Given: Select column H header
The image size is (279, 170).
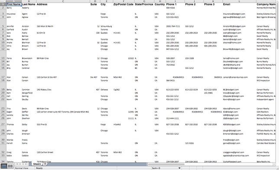Looking at the screenshot, I should 160,1.
